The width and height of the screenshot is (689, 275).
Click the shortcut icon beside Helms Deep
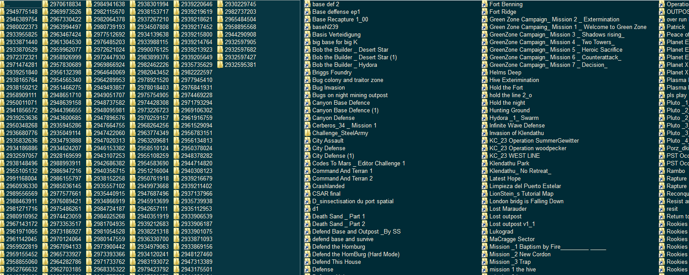coord(485,72)
